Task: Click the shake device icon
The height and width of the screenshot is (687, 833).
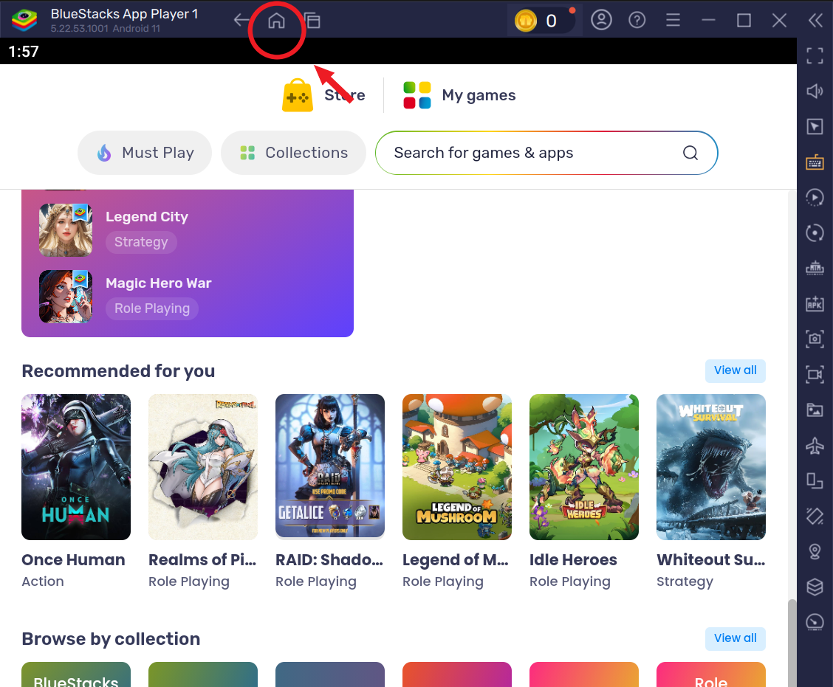Action: [815, 516]
